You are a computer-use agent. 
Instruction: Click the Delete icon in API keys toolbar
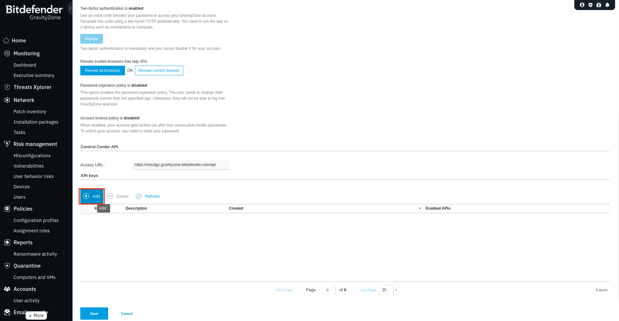[x=110, y=196]
